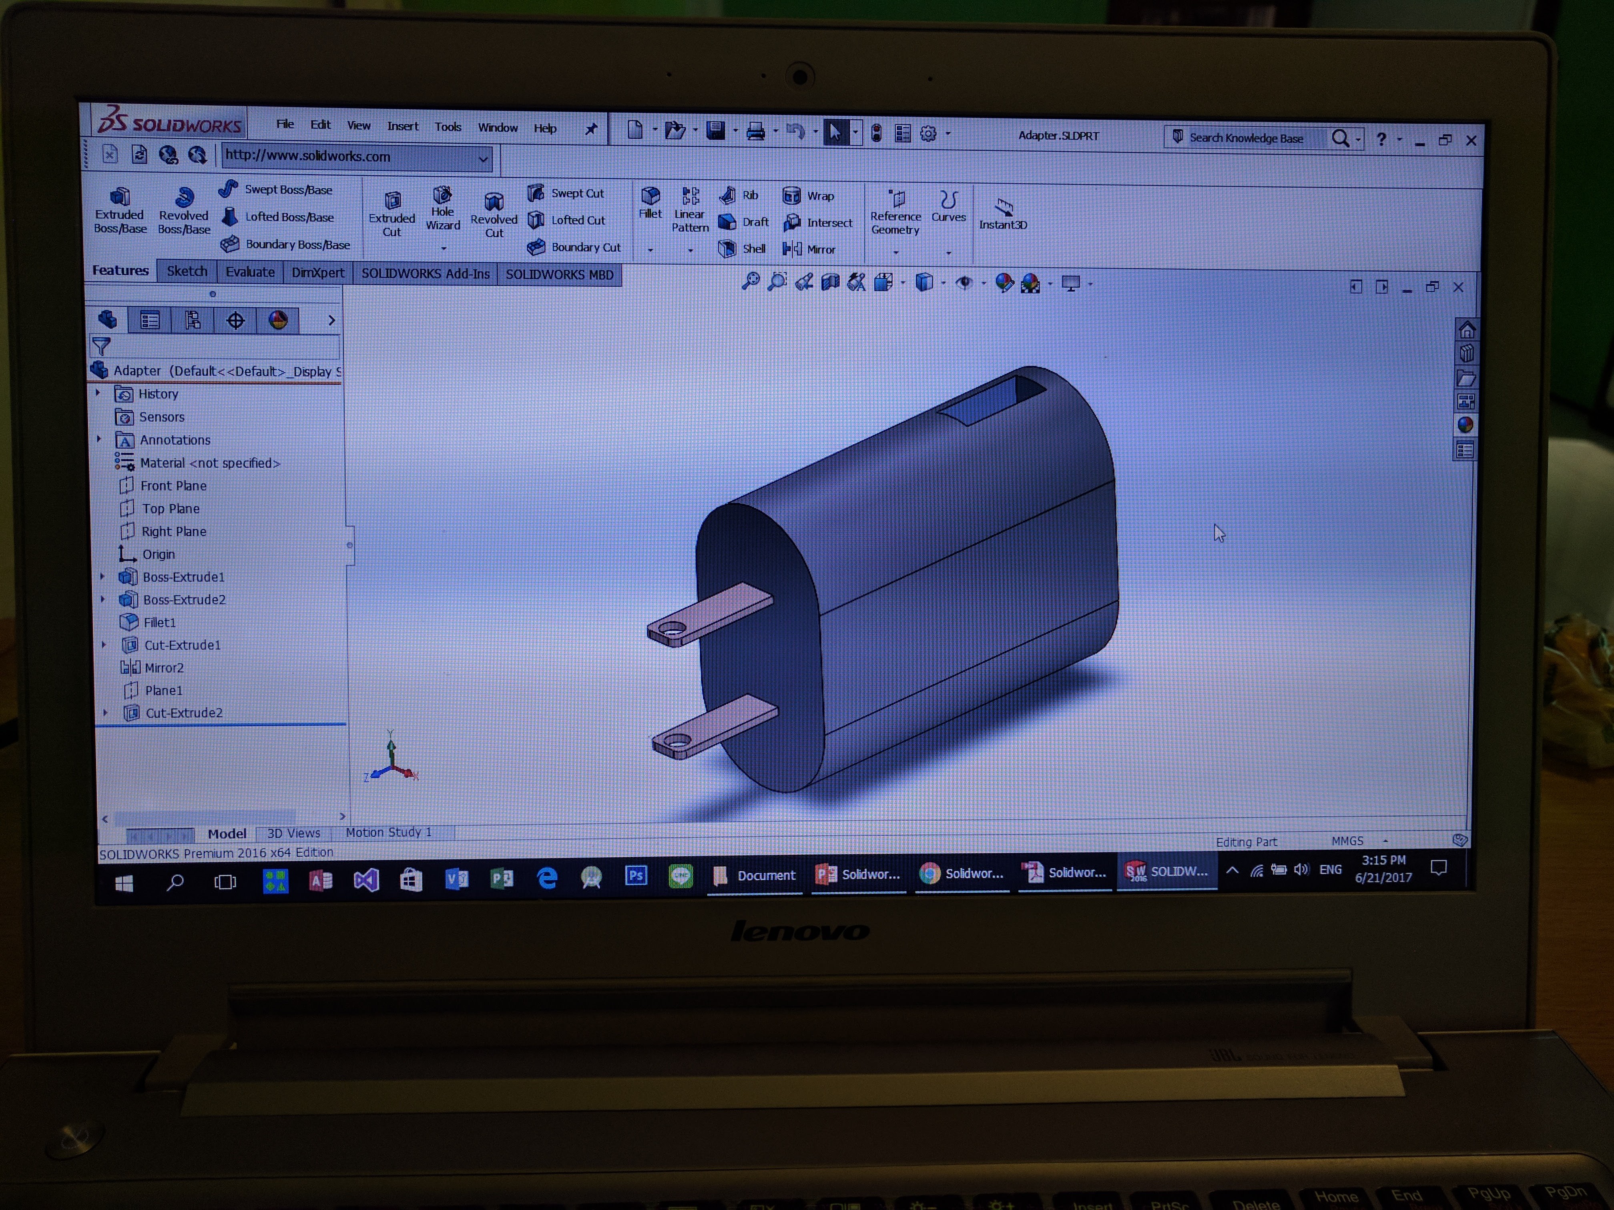Open Photoshop from the Windows taskbar
This screenshot has height=1210, width=1614.
coord(636,876)
